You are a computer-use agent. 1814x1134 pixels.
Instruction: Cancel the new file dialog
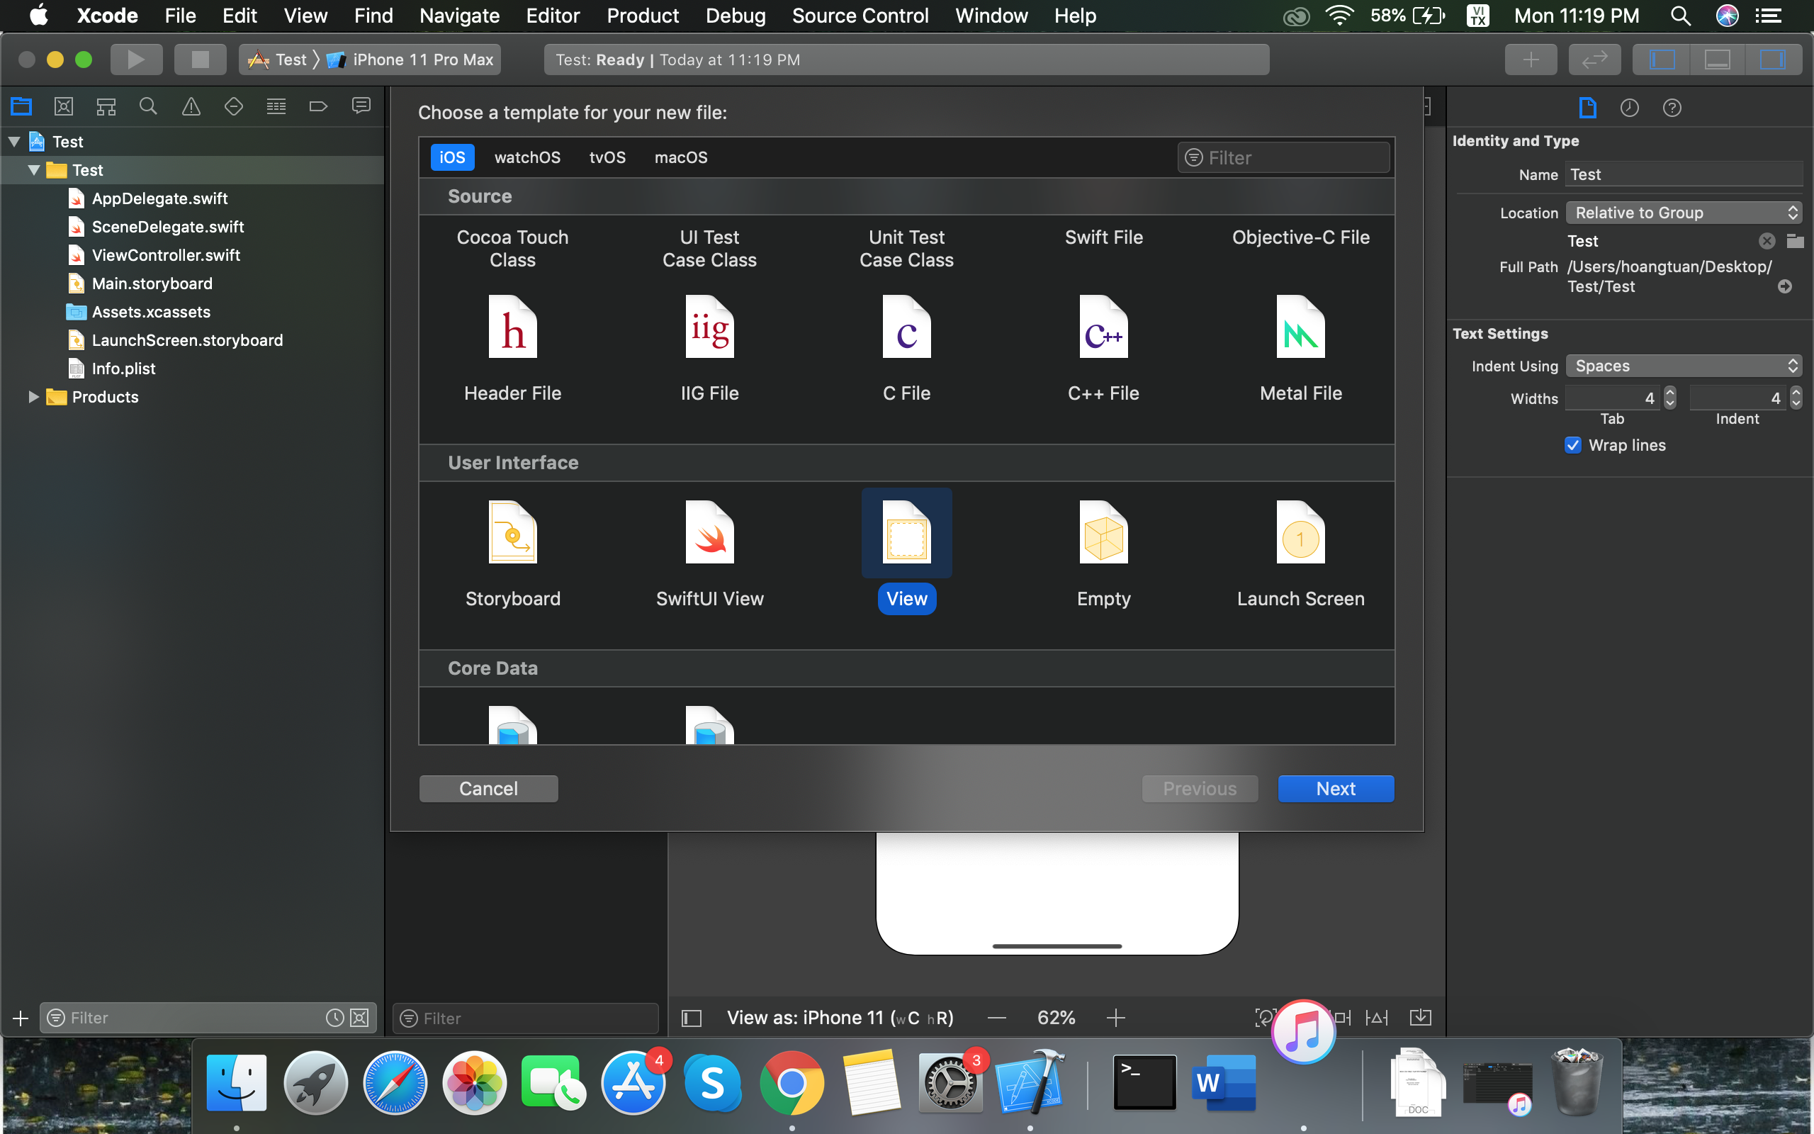click(x=489, y=788)
